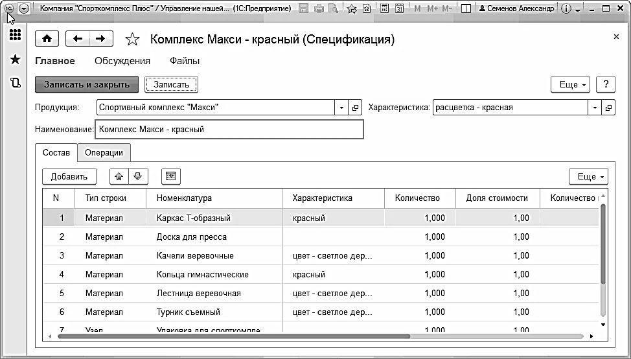Open the calculator icon in title bar
The image size is (631, 359).
[385, 9]
